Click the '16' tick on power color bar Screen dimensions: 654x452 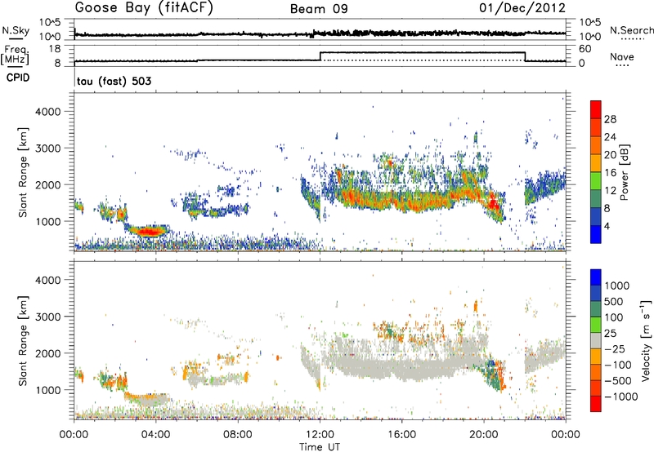[x=610, y=173]
